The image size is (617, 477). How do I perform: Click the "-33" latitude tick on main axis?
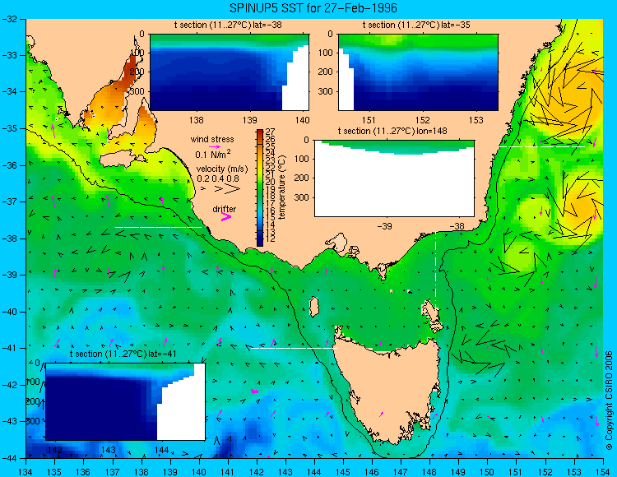tap(9, 55)
